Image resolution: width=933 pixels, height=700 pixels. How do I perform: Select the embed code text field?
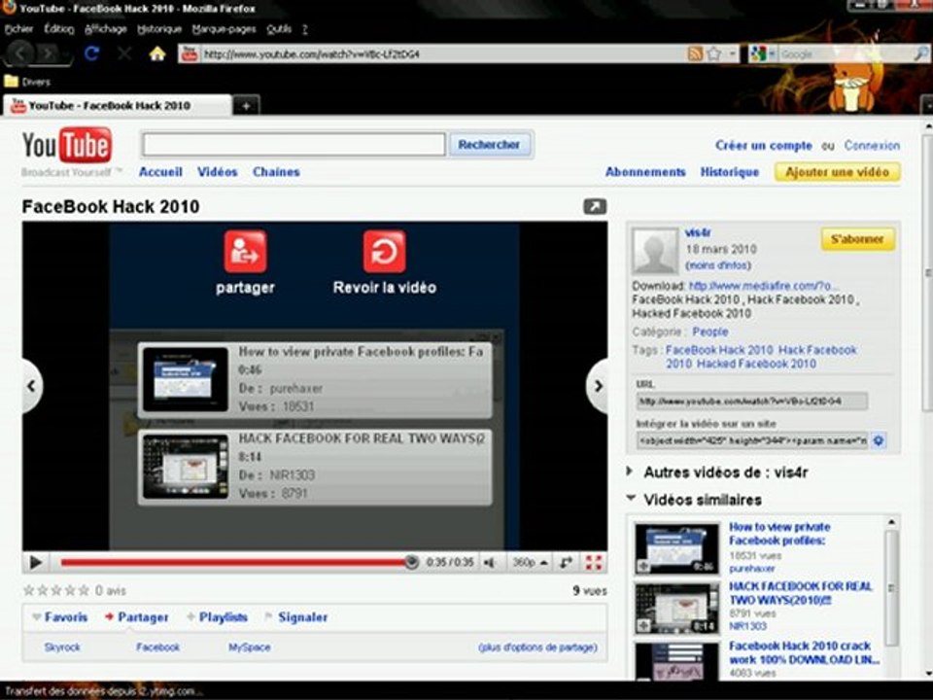tap(752, 440)
